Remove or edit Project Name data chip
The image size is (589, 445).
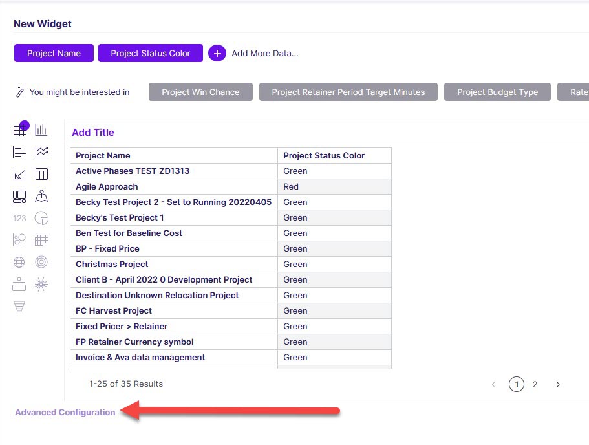click(x=54, y=54)
